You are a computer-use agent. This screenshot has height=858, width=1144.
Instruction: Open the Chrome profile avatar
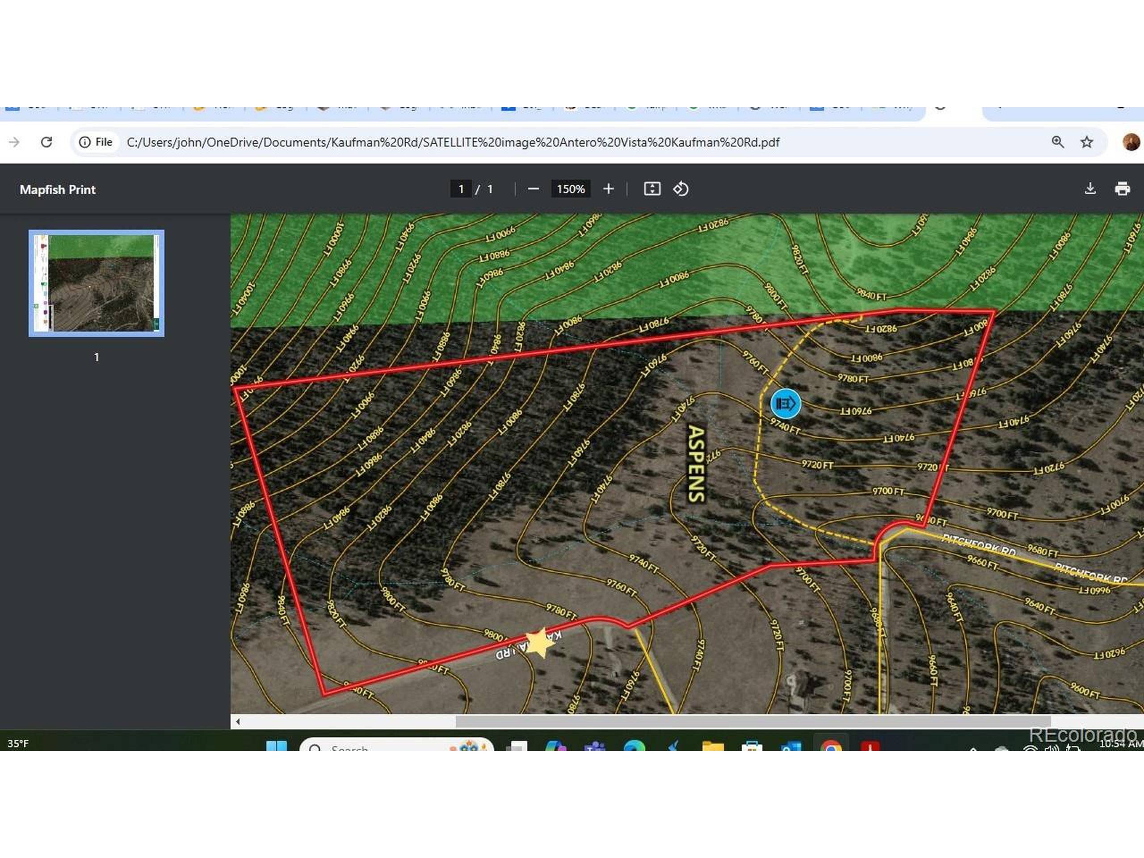point(1131,142)
